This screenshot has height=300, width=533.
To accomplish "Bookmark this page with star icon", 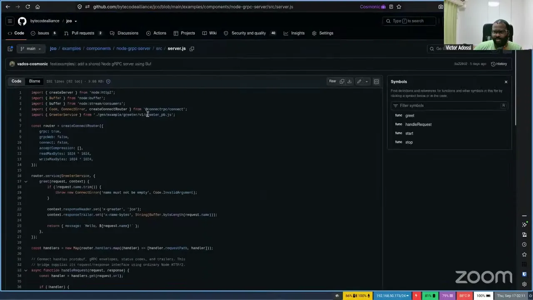I will pyautogui.click(x=399, y=7).
